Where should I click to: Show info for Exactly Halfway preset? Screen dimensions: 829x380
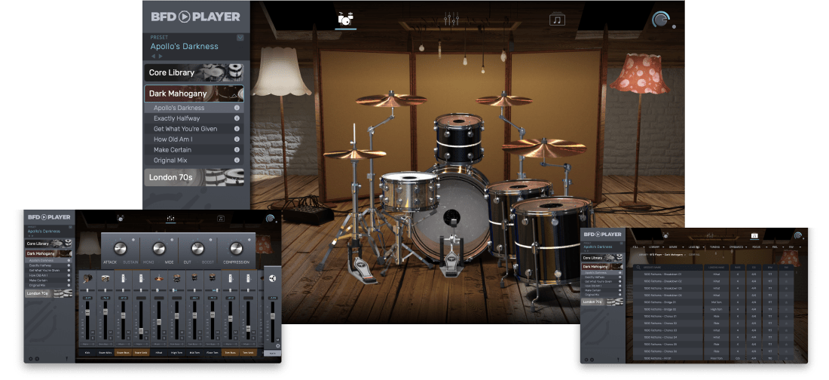click(x=237, y=118)
